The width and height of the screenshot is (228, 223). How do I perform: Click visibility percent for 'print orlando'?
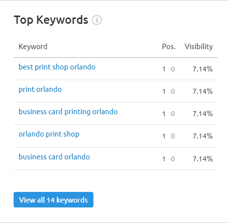(x=203, y=91)
